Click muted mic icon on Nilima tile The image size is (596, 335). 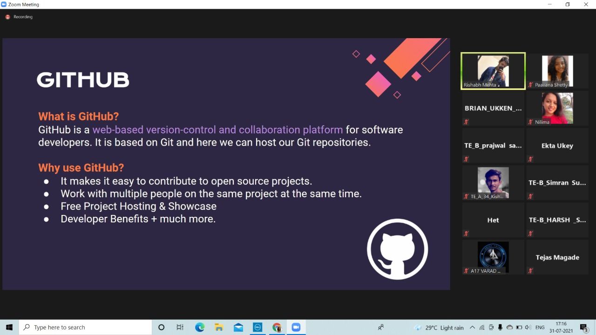[x=530, y=122]
